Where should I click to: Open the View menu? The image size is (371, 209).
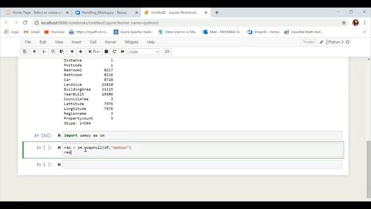coord(59,42)
